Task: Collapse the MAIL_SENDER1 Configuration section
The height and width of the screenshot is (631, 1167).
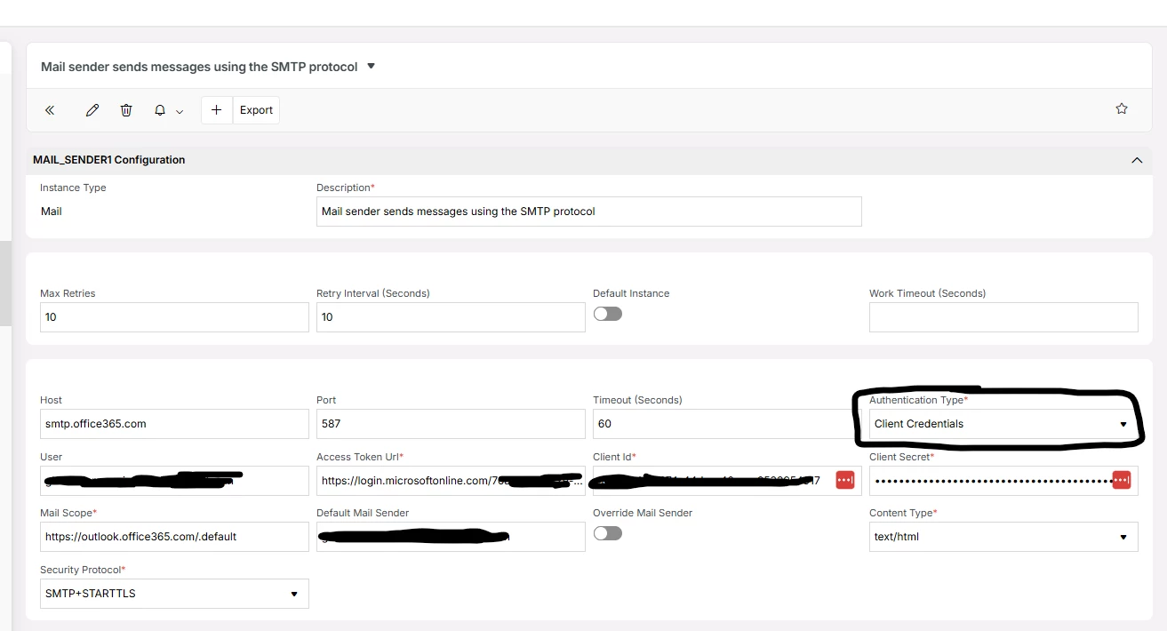Action: [1136, 160]
